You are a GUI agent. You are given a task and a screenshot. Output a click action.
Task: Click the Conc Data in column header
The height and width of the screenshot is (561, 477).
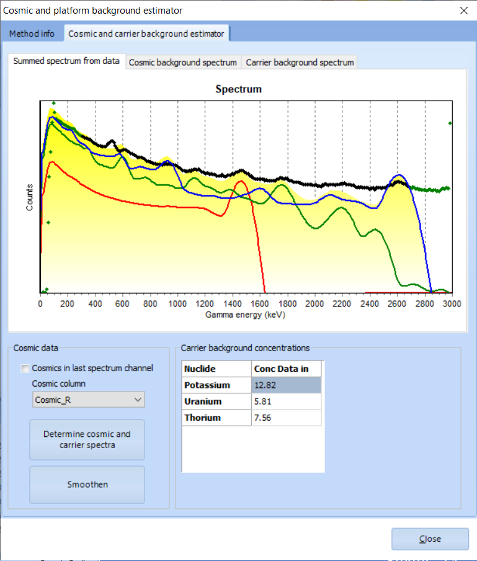(x=287, y=369)
